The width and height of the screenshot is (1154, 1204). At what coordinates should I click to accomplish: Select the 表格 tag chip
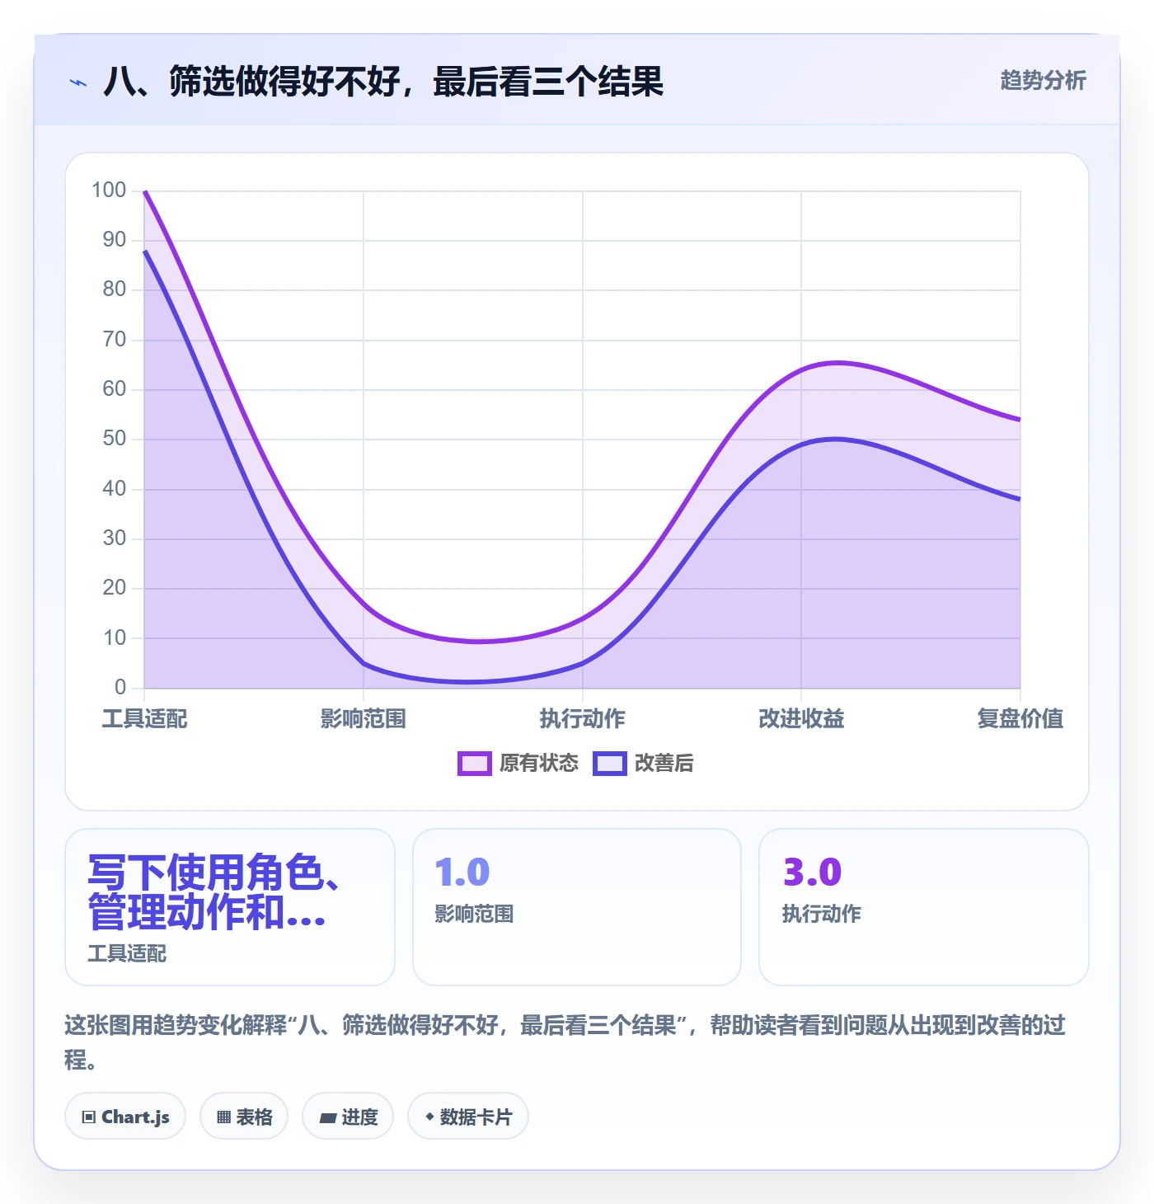[x=244, y=1117]
